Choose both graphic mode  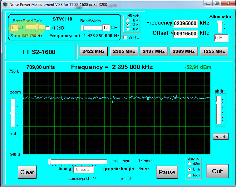(x=190, y=175)
